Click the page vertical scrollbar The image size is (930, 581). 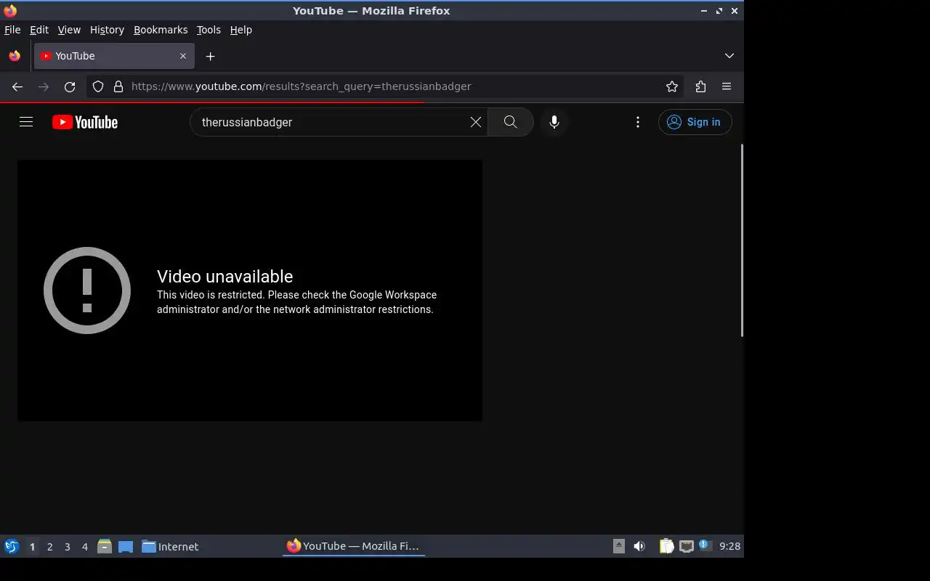click(x=741, y=240)
